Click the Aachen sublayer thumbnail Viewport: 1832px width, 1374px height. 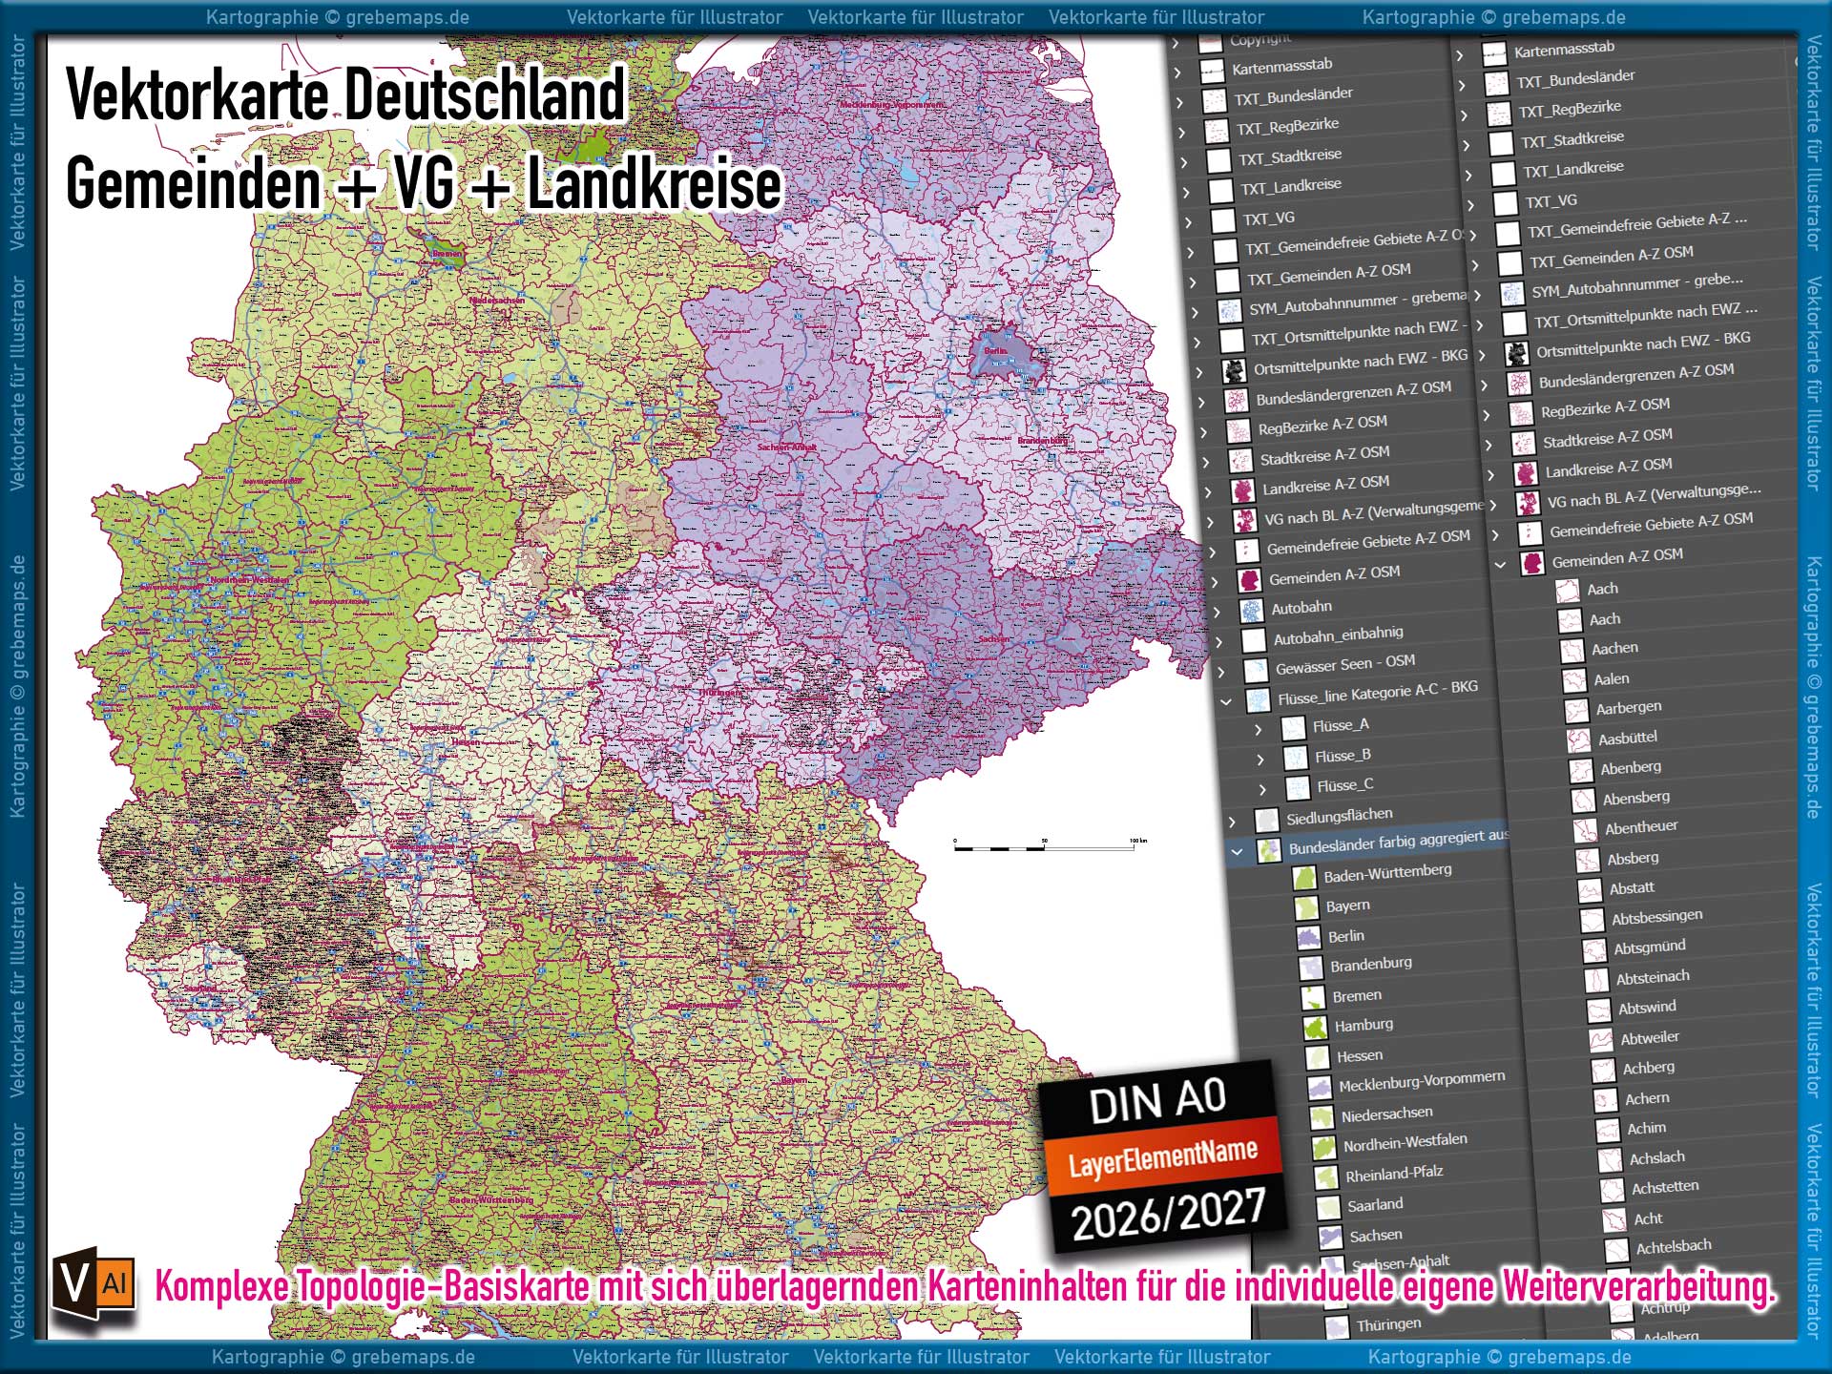pyautogui.click(x=1572, y=652)
